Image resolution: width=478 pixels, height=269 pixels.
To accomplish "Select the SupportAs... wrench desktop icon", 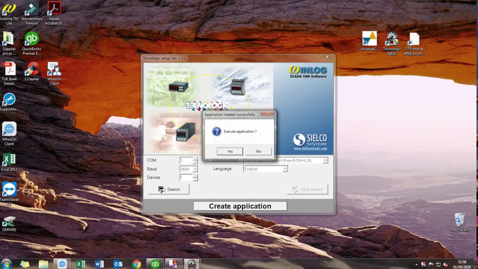I will coord(9,102).
